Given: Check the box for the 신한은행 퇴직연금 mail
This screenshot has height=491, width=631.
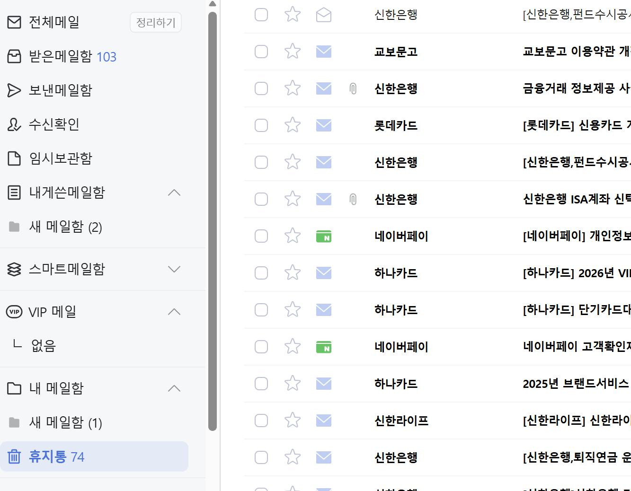Looking at the screenshot, I should [x=261, y=457].
